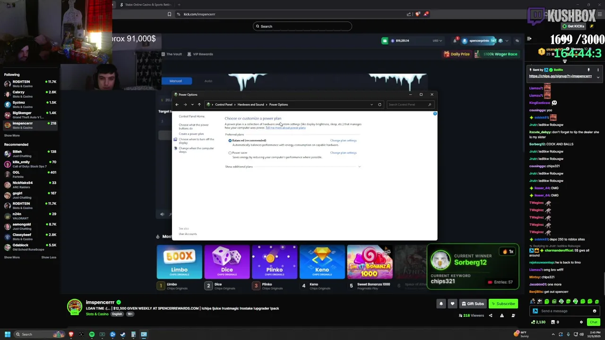This screenshot has height=340, width=605.
Task: Click the forward arrow in Power Options
Action: 185,104
